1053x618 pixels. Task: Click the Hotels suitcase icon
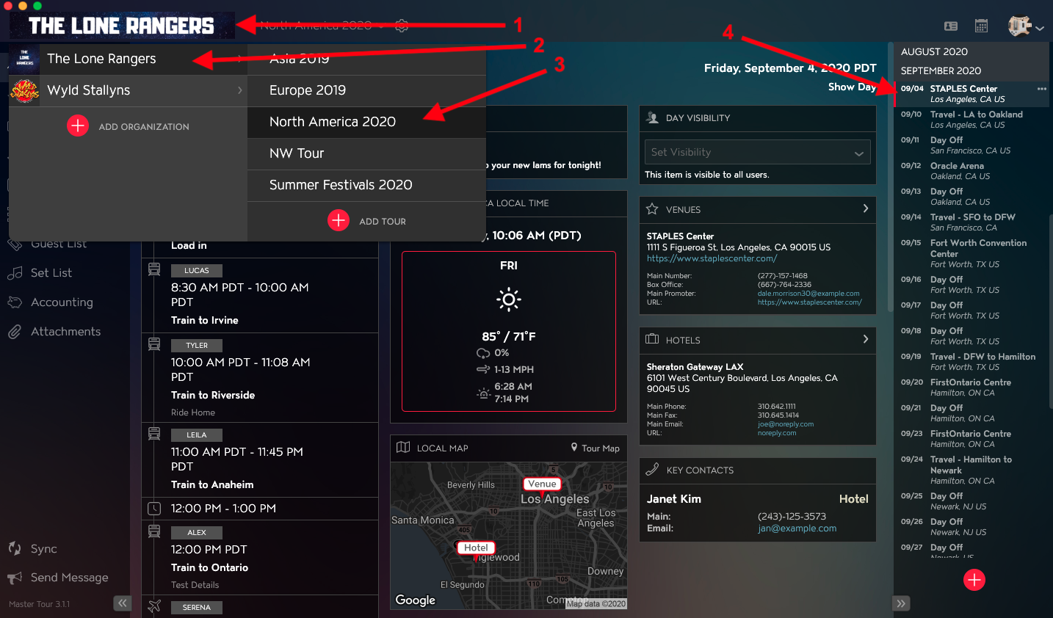[652, 339]
